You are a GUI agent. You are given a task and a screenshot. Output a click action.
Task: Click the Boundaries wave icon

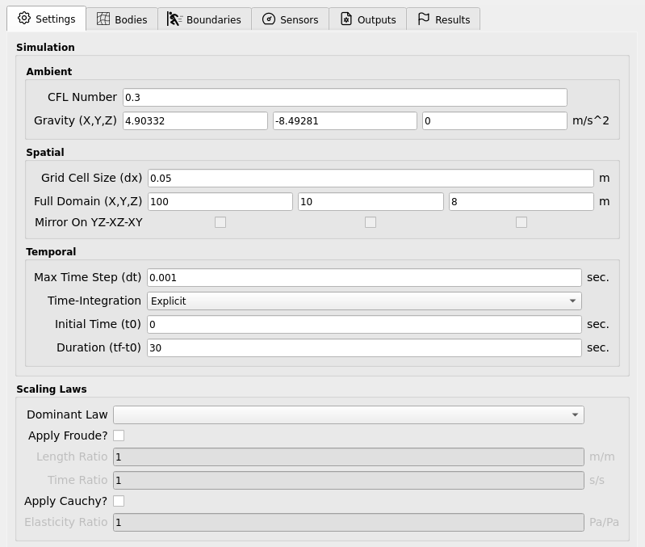coord(174,19)
